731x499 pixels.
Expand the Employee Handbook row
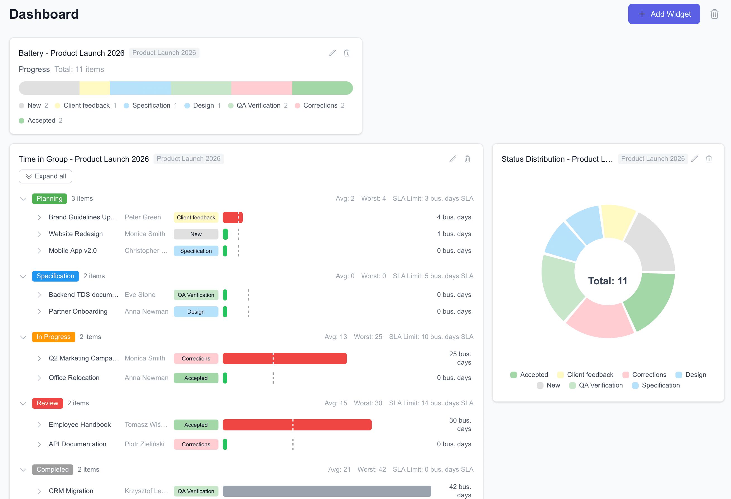[39, 425]
